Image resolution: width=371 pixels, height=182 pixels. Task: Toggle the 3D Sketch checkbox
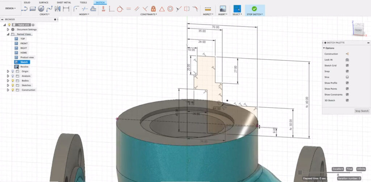pyautogui.click(x=347, y=100)
